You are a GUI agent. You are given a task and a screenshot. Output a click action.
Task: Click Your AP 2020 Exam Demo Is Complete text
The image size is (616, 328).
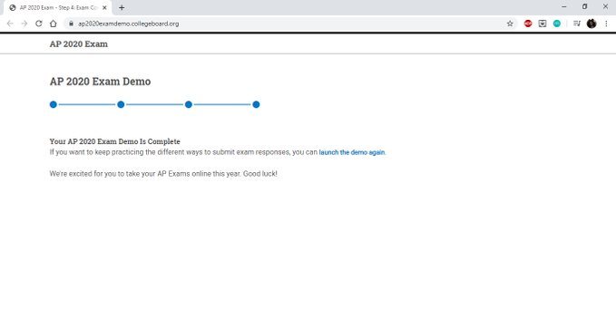coord(114,141)
